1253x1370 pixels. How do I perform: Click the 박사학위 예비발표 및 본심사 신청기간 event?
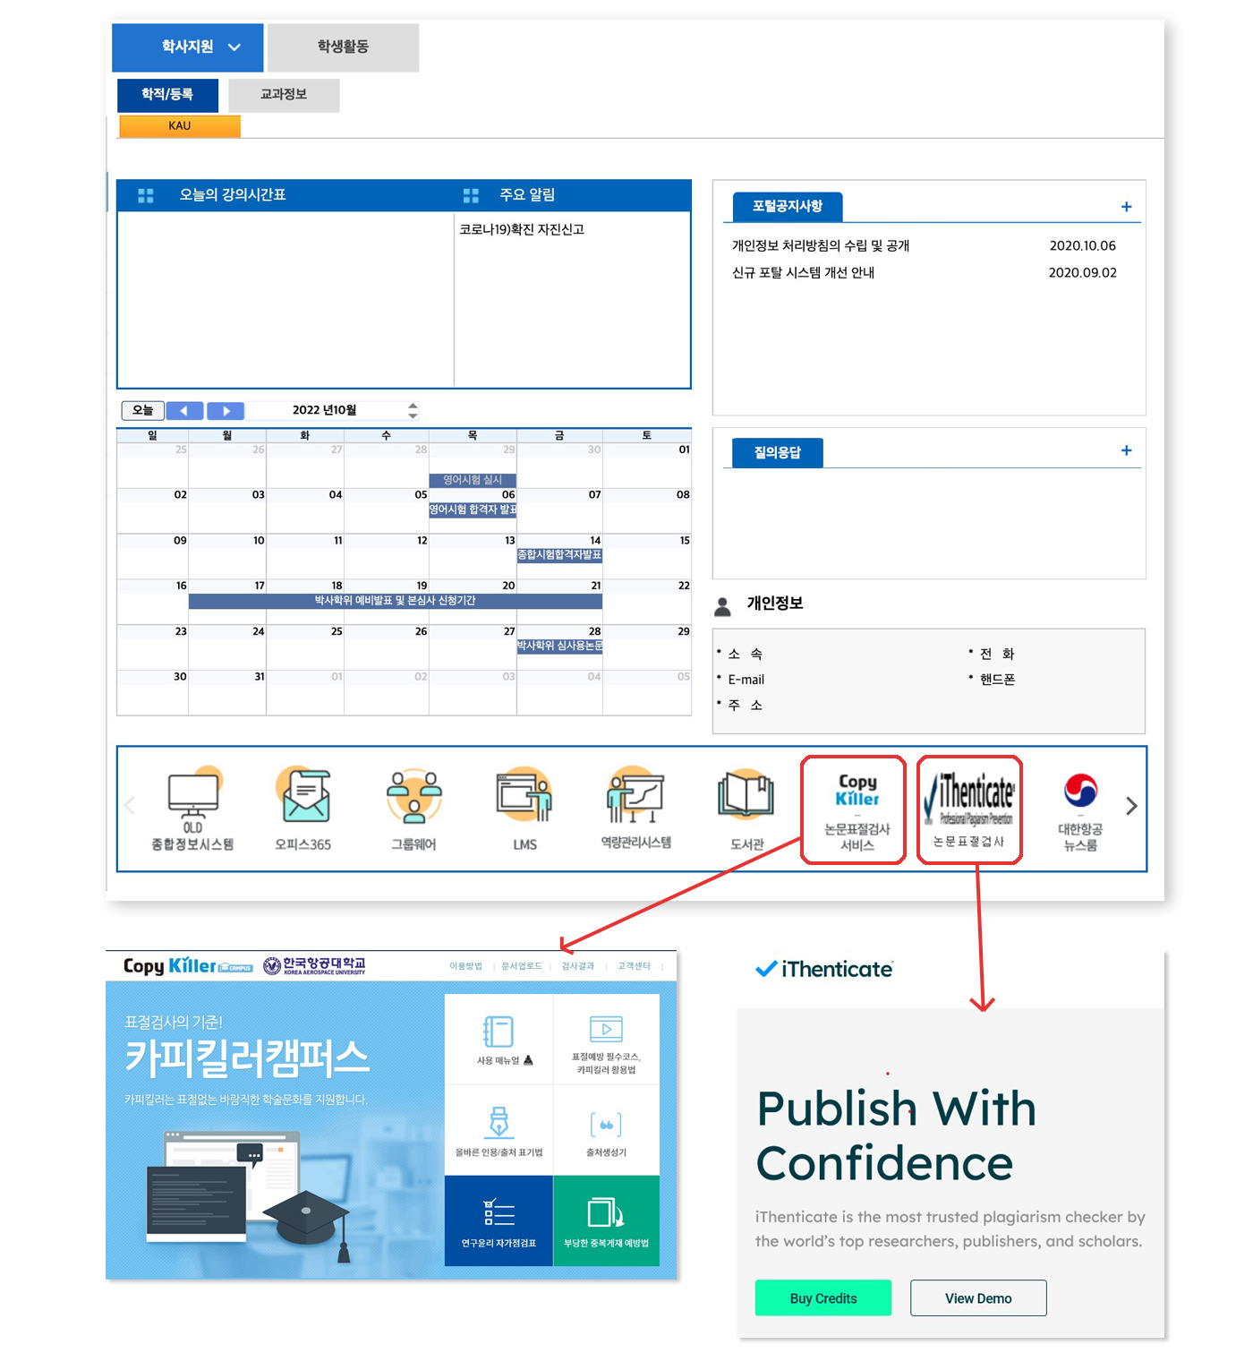pos(395,601)
